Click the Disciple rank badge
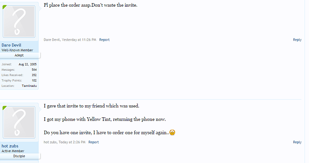Screen dimensions: 309x163 coord(20,156)
